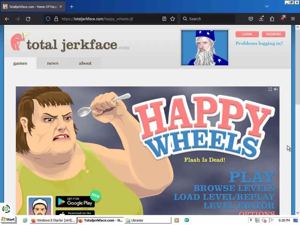Viewport: 300px width, 225px height.
Task: Show hidden tray icons with the chevron
Action: [x=251, y=220]
